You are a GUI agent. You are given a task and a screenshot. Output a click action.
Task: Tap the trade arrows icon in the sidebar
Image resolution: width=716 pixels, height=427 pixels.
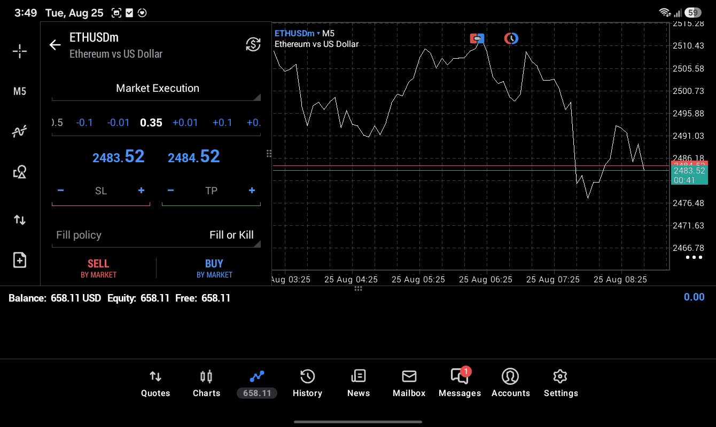[x=20, y=220]
